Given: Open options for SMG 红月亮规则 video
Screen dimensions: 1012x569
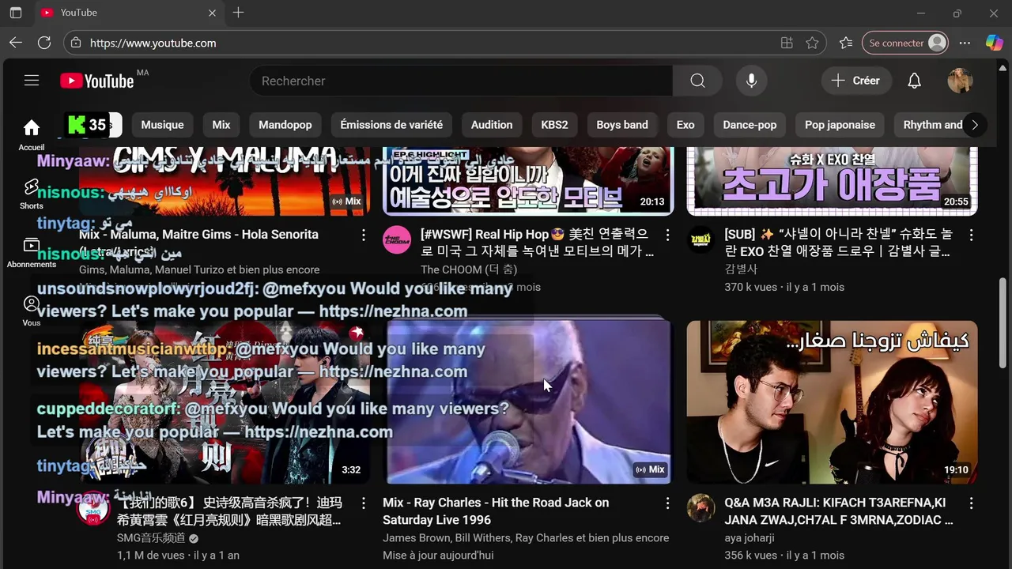Looking at the screenshot, I should (x=364, y=503).
